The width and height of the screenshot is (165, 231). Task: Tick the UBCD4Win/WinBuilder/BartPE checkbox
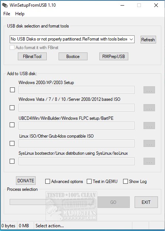tap(12, 125)
